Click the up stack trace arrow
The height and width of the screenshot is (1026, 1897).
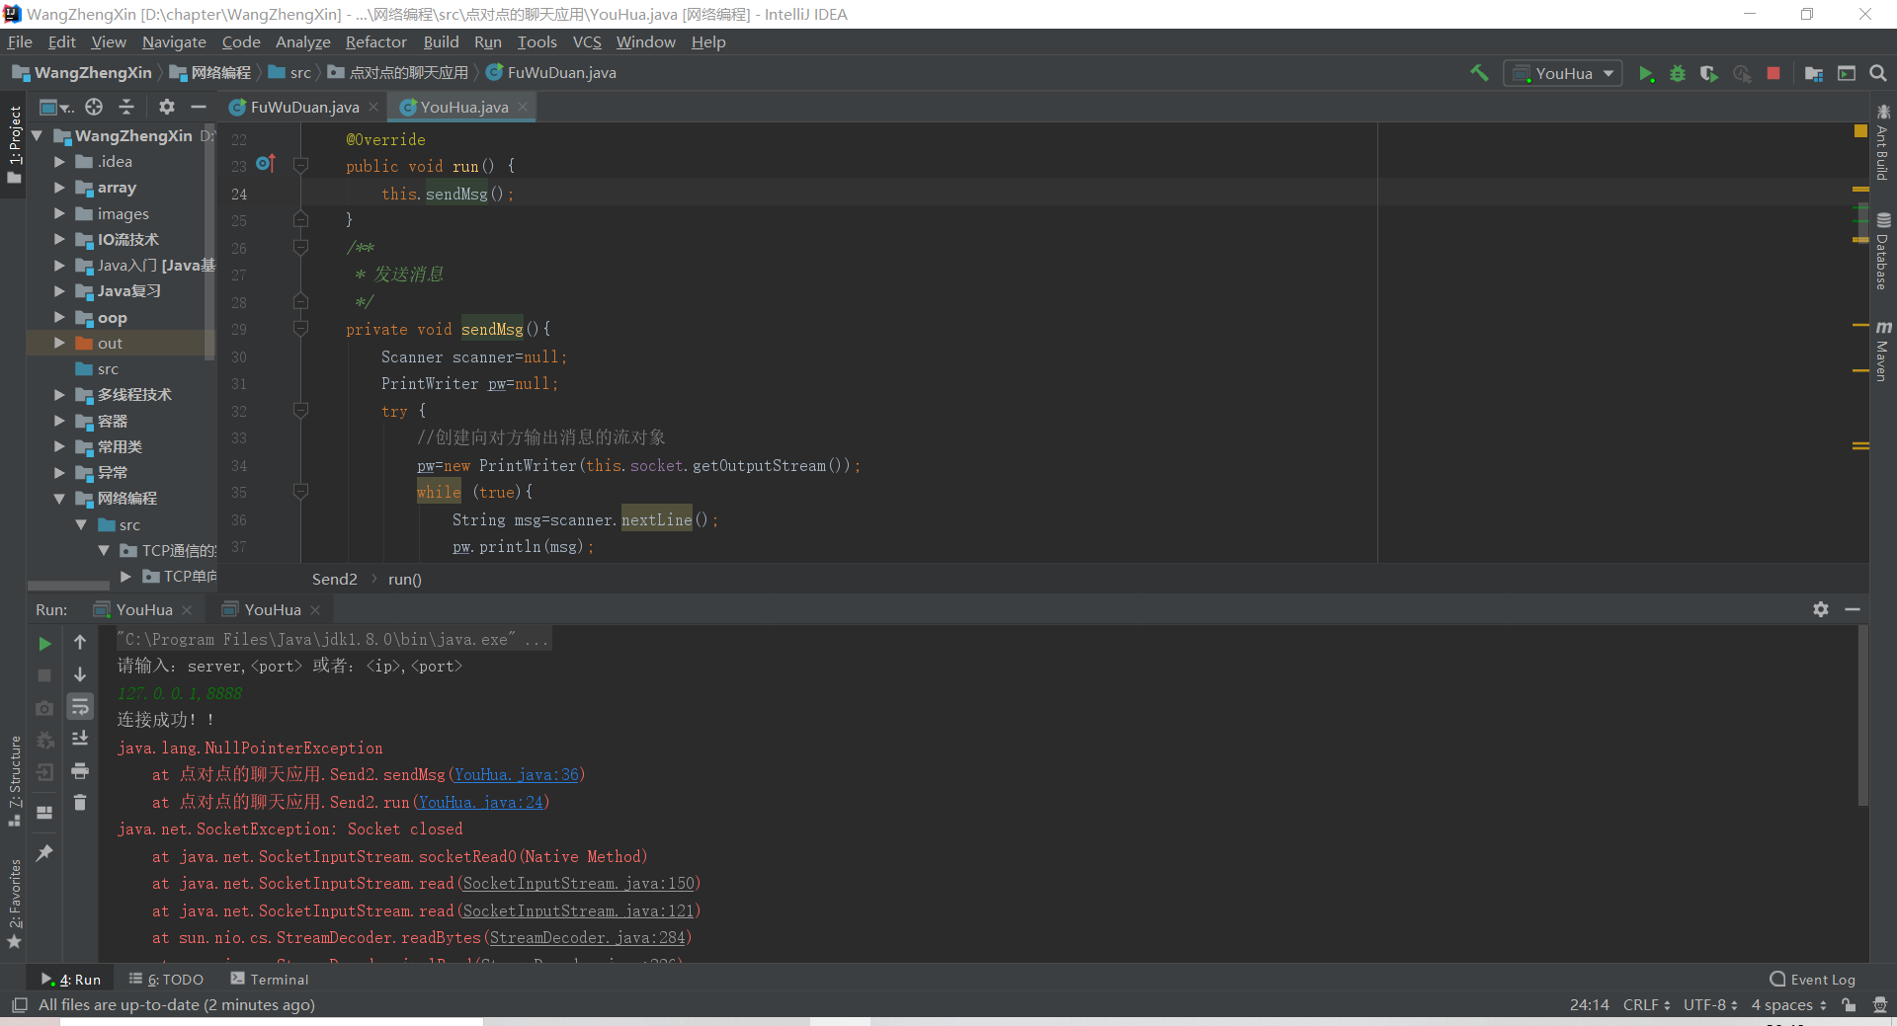(80, 642)
